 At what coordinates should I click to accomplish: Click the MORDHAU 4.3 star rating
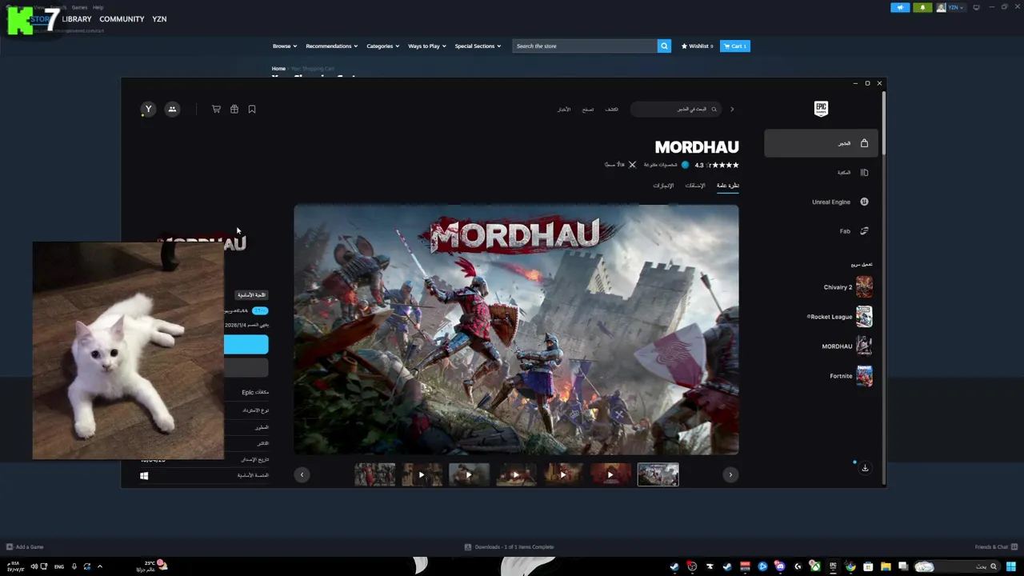[x=717, y=165]
